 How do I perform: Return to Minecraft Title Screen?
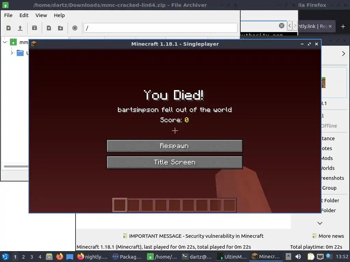(x=175, y=162)
